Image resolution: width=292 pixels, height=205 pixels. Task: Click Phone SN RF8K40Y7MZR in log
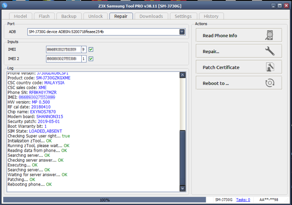(x=43, y=92)
